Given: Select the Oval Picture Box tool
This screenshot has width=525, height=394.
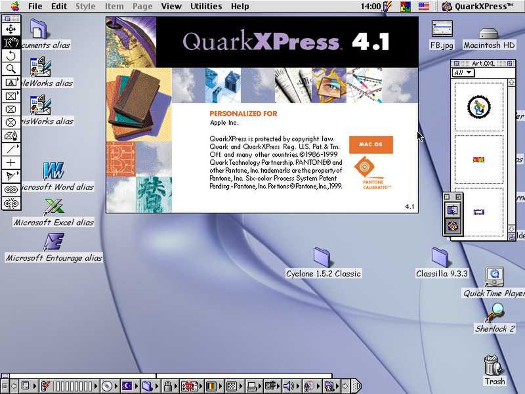Looking at the screenshot, I should [10, 122].
